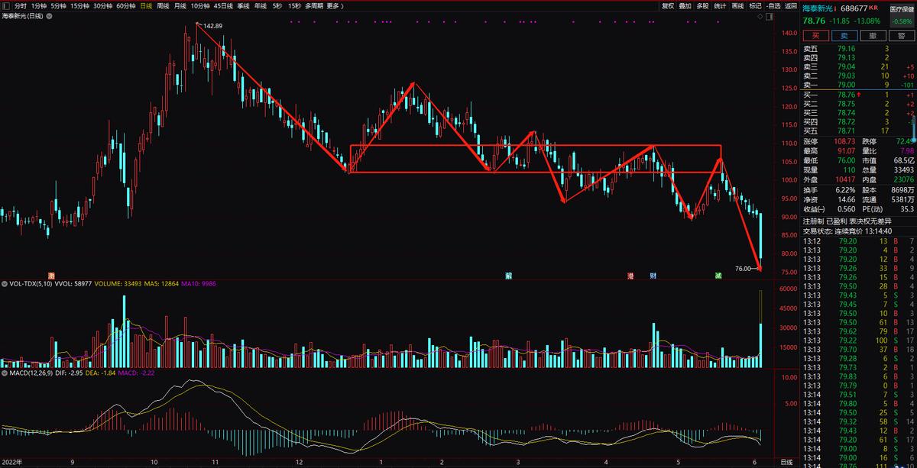This screenshot has width=917, height=468.
Task: Select the 45日线 period
Action: pos(223,5)
